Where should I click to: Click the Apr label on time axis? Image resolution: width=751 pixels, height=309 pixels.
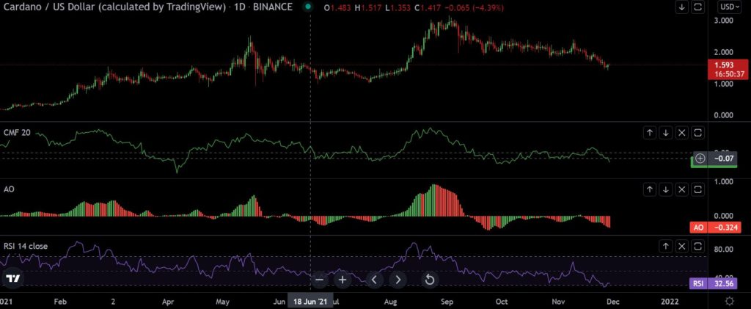(168, 302)
